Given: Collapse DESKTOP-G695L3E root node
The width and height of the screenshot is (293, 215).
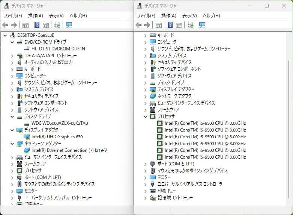Looking at the screenshot, I should (5, 35).
